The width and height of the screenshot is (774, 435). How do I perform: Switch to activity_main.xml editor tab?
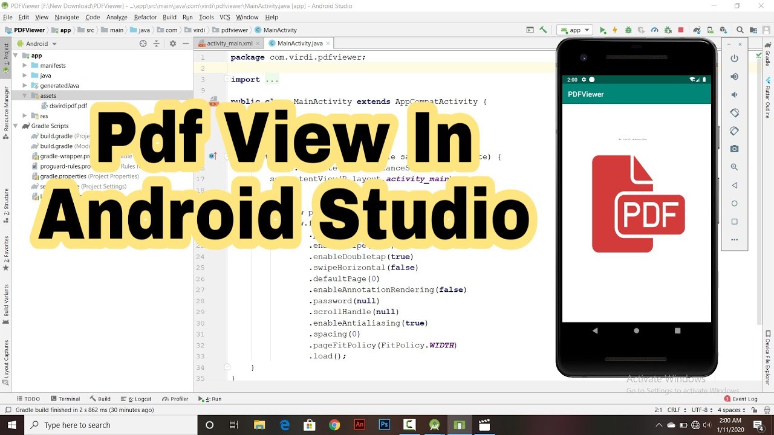pos(229,43)
